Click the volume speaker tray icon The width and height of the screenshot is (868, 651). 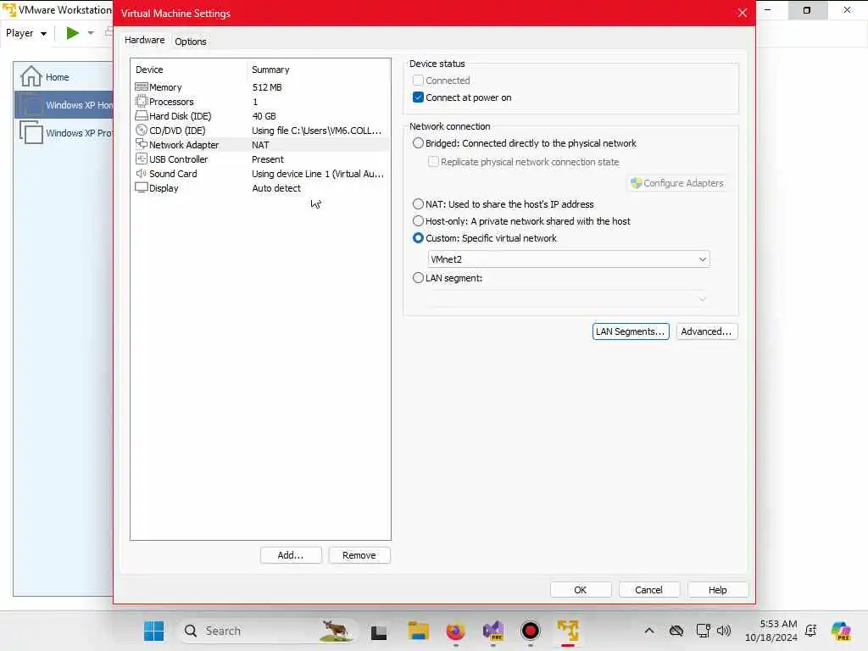coord(724,631)
